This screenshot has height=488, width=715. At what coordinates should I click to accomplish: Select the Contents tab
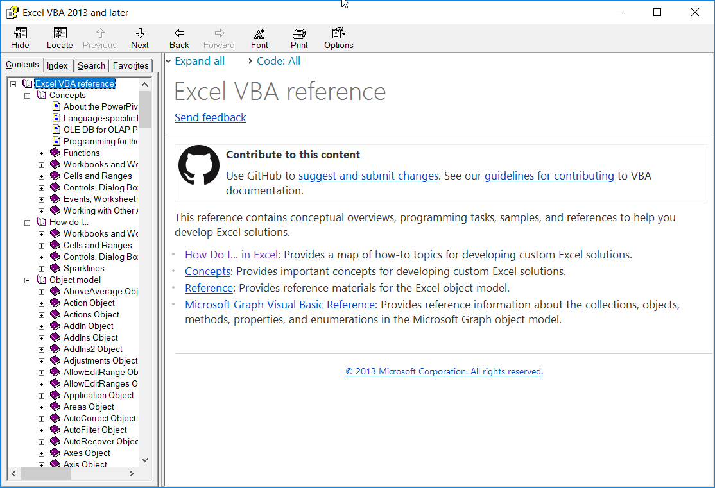pyautogui.click(x=22, y=65)
